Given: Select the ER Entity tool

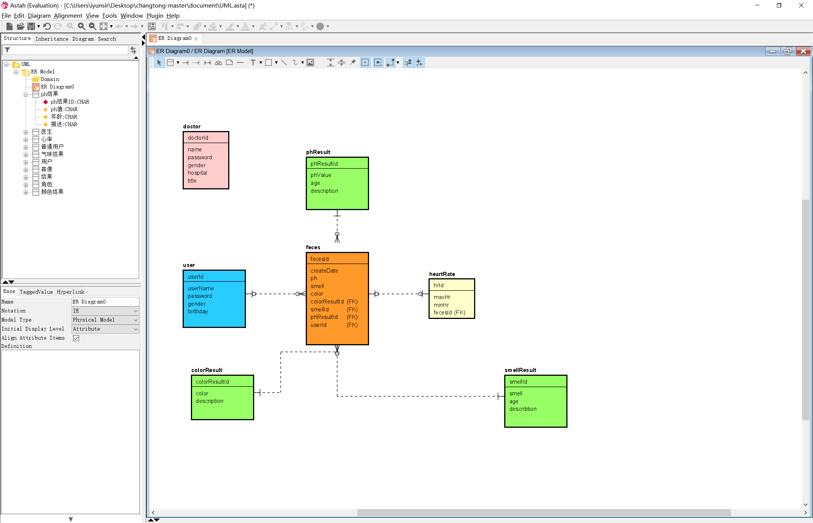Looking at the screenshot, I should point(170,63).
